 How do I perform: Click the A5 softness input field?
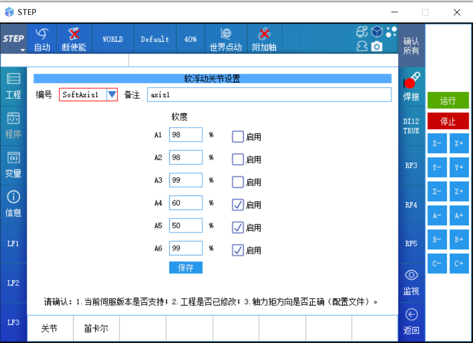pos(186,225)
